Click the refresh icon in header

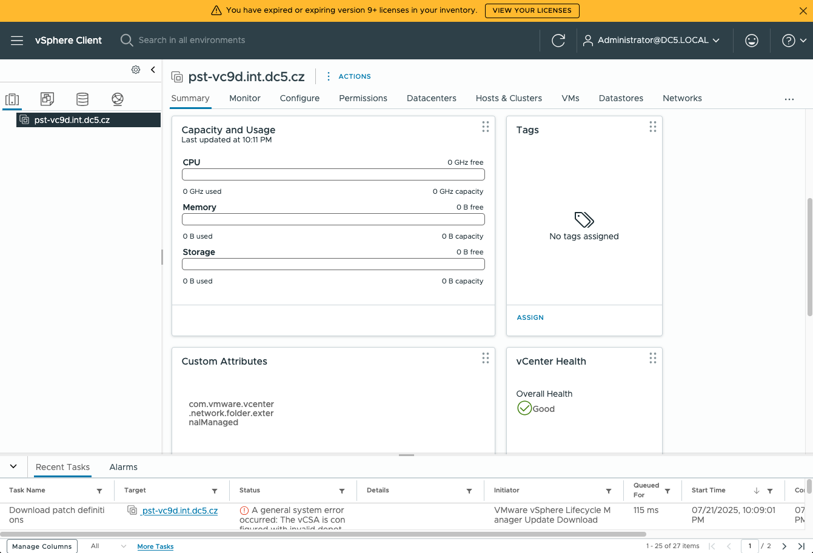(558, 41)
